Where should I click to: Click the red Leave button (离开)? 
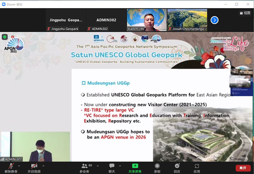(243, 168)
